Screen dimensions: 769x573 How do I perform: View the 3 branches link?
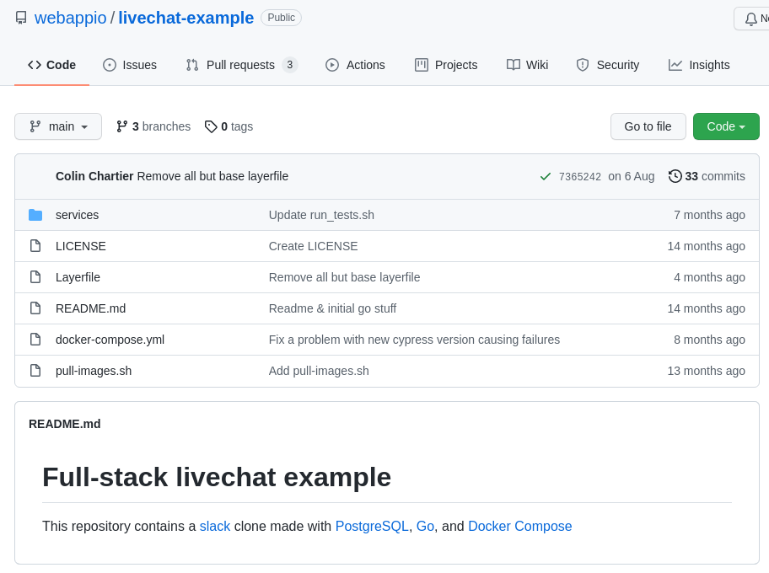[x=153, y=126]
